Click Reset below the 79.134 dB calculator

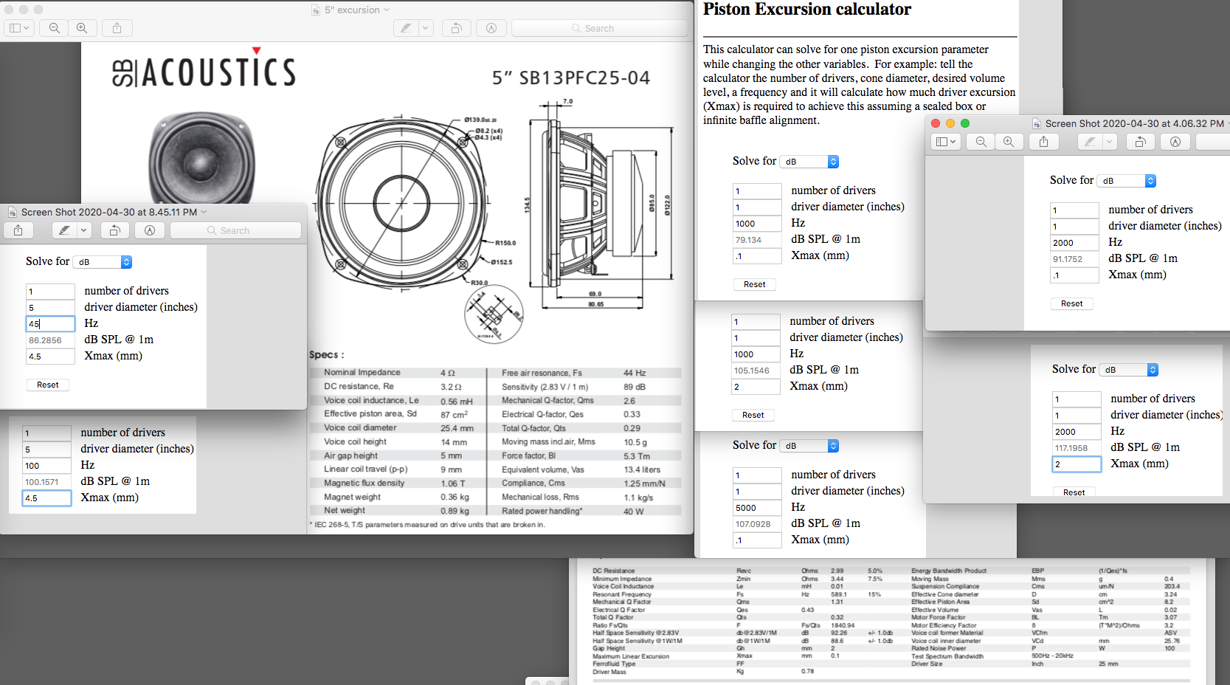(x=755, y=284)
